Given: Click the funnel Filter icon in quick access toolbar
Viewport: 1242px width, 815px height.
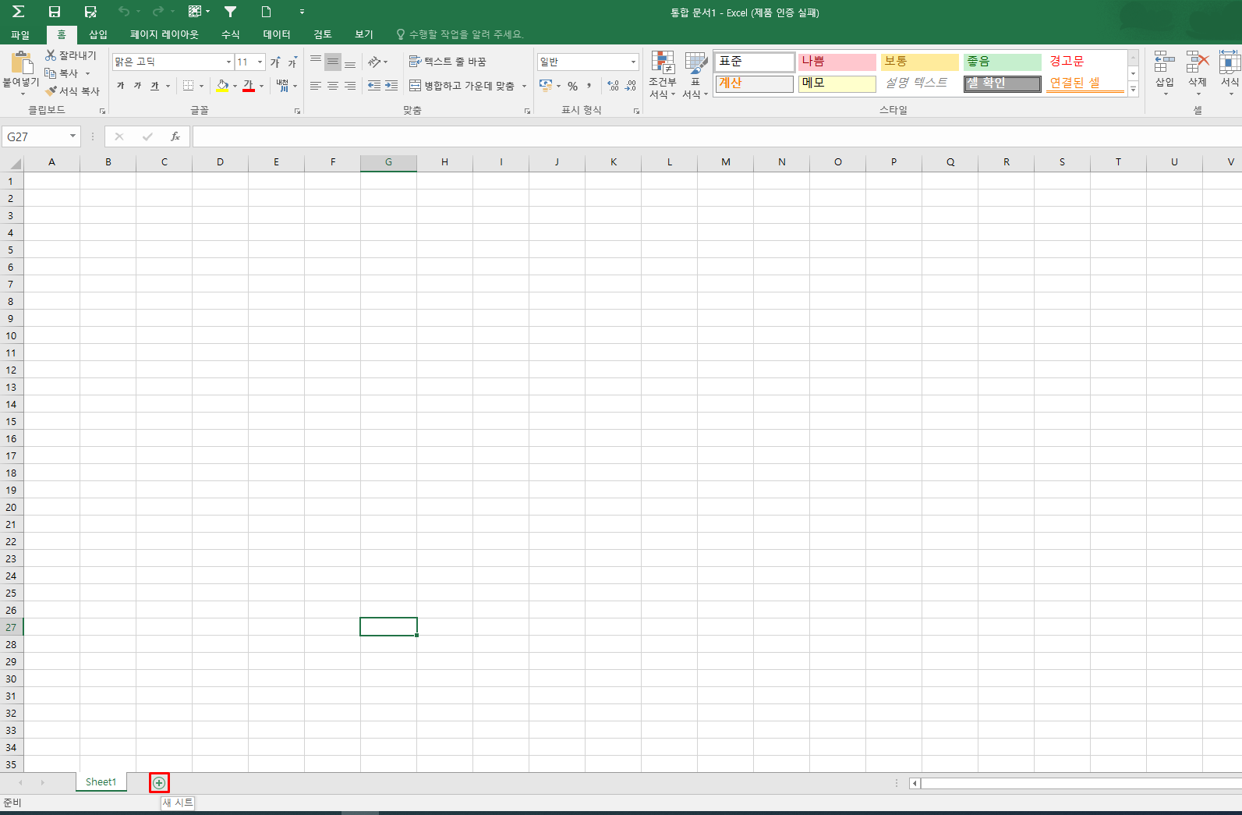Looking at the screenshot, I should 230,12.
